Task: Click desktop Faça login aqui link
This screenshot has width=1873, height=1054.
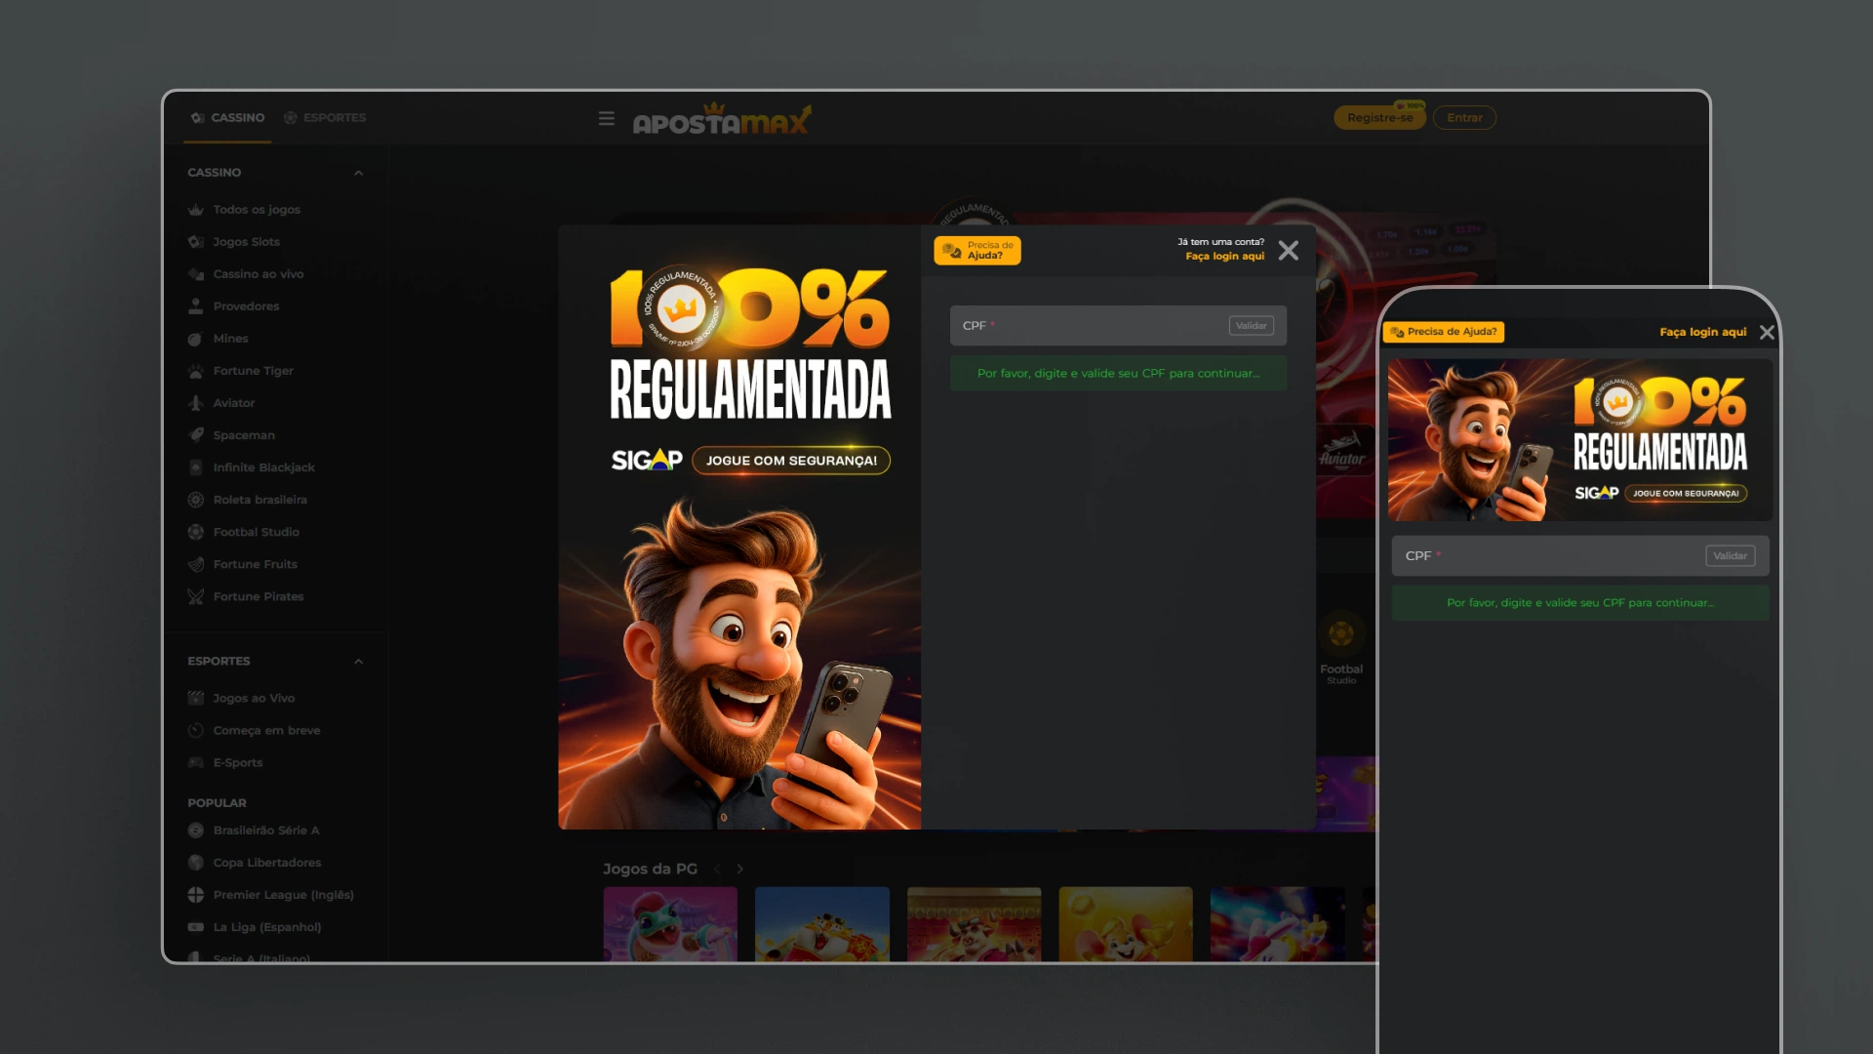Action: click(x=1224, y=257)
